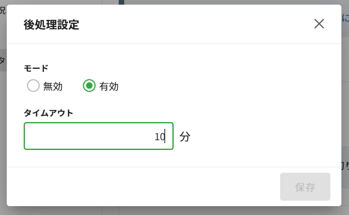
Task: Click the dimmed 況 text behind dialog
Action: 3,11
